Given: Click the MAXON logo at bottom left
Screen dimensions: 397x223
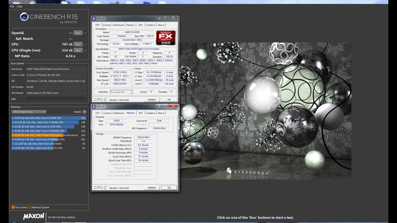Looking at the screenshot, I should click(x=33, y=216).
